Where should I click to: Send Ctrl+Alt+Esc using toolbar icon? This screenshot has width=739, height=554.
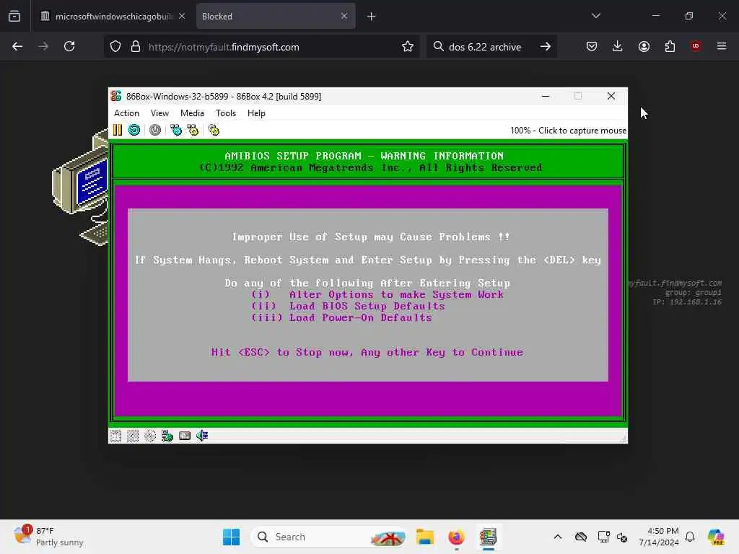(193, 130)
